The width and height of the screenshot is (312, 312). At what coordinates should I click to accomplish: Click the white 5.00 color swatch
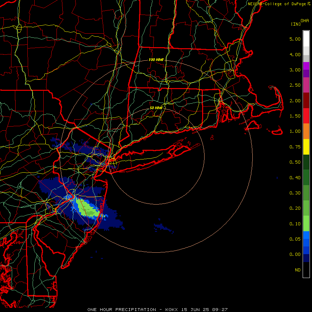coord(306,39)
